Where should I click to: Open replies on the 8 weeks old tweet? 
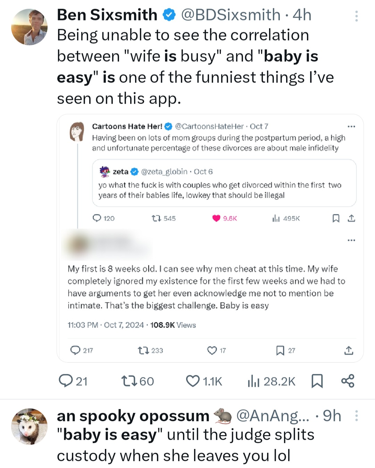click(x=75, y=350)
